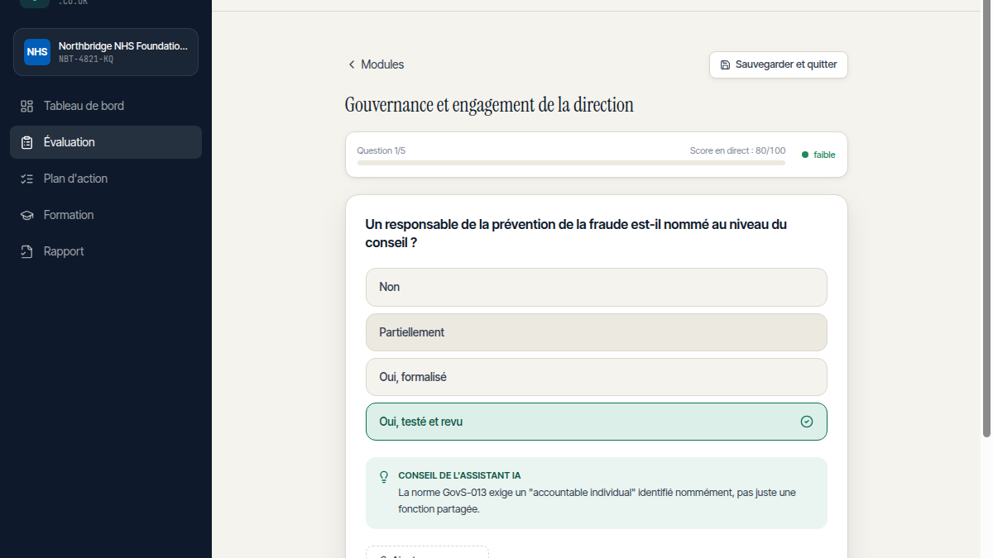The height and width of the screenshot is (558, 993).
Task: Click the GovS-013 advice text
Action: tap(597, 501)
